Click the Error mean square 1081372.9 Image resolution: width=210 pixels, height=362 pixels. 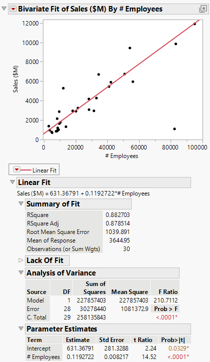click(x=135, y=309)
